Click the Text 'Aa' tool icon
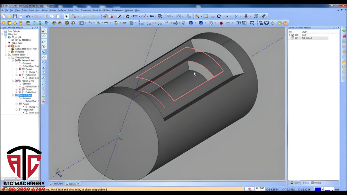This screenshot has width=347, height=195. (152, 16)
